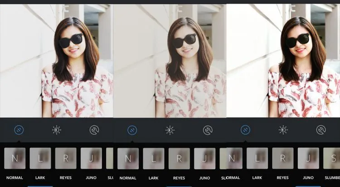Screen dimensions: 340x187
Task: Open the wrench edit tools in the left screen
Action: [x=94, y=130]
